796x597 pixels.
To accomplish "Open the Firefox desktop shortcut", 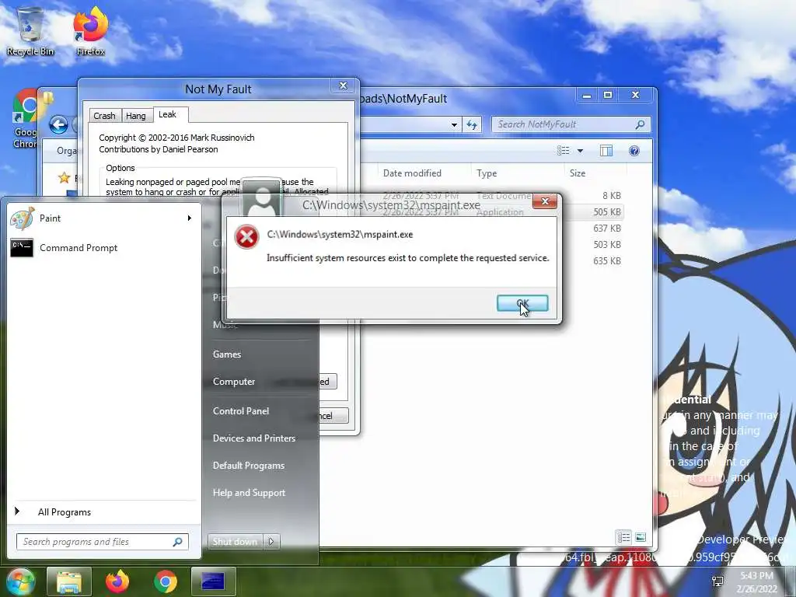I will click(90, 31).
